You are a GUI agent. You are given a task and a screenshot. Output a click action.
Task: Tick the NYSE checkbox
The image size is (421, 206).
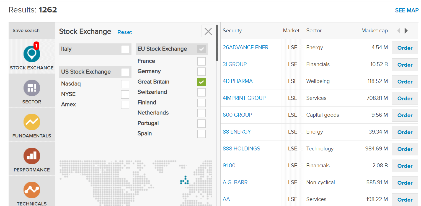click(x=125, y=95)
